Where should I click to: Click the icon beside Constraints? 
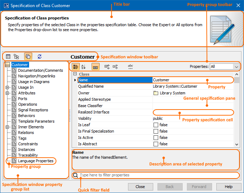(x=14, y=144)
